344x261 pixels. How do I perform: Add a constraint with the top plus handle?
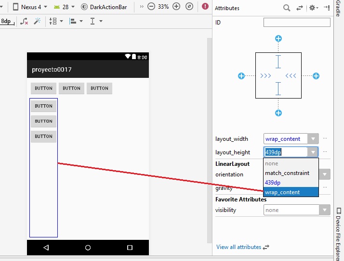(x=278, y=38)
